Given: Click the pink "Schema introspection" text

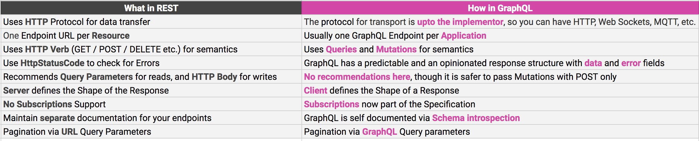Looking at the screenshot, I should tap(476, 118).
